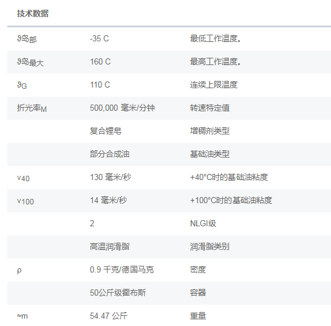Click the 转速特定值 description
Viewport: 331px width, 326px height.
pos(210,108)
